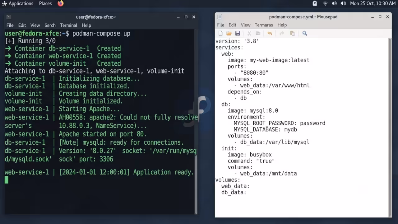Save the file with the floppy disk icon
Viewport: 398px width, 224px height.
238,33
